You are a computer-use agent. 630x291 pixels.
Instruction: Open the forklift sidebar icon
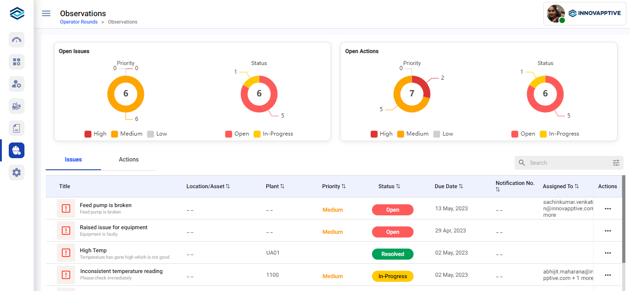[x=17, y=106]
